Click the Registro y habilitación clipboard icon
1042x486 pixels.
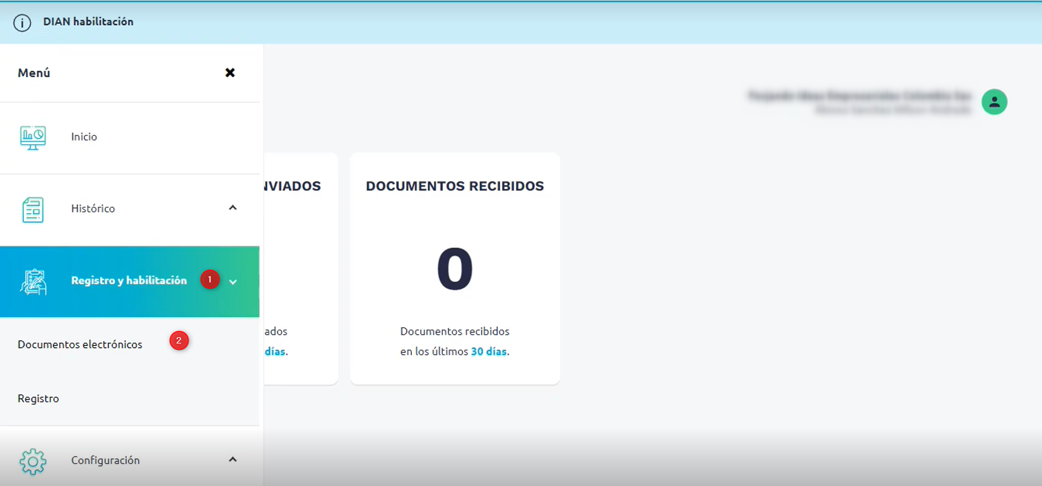(33, 282)
